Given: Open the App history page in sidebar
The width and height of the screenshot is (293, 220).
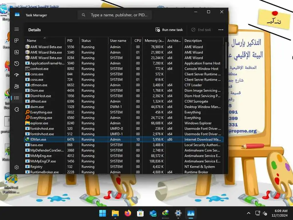Looking at the screenshot, I should tap(17, 64).
